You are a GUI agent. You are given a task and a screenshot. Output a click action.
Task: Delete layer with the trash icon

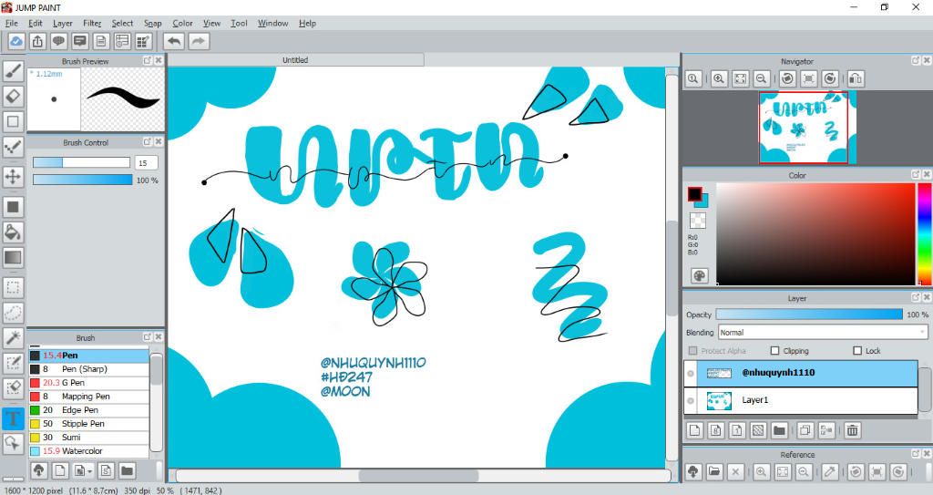(852, 430)
